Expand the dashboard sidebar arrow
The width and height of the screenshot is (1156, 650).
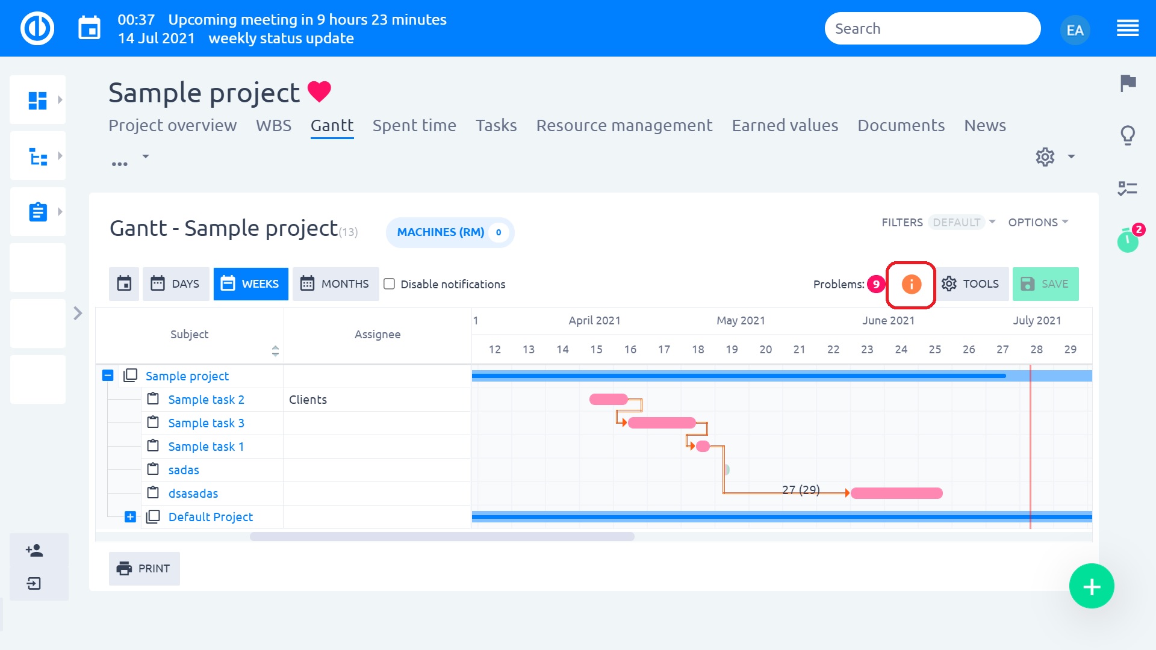60,100
